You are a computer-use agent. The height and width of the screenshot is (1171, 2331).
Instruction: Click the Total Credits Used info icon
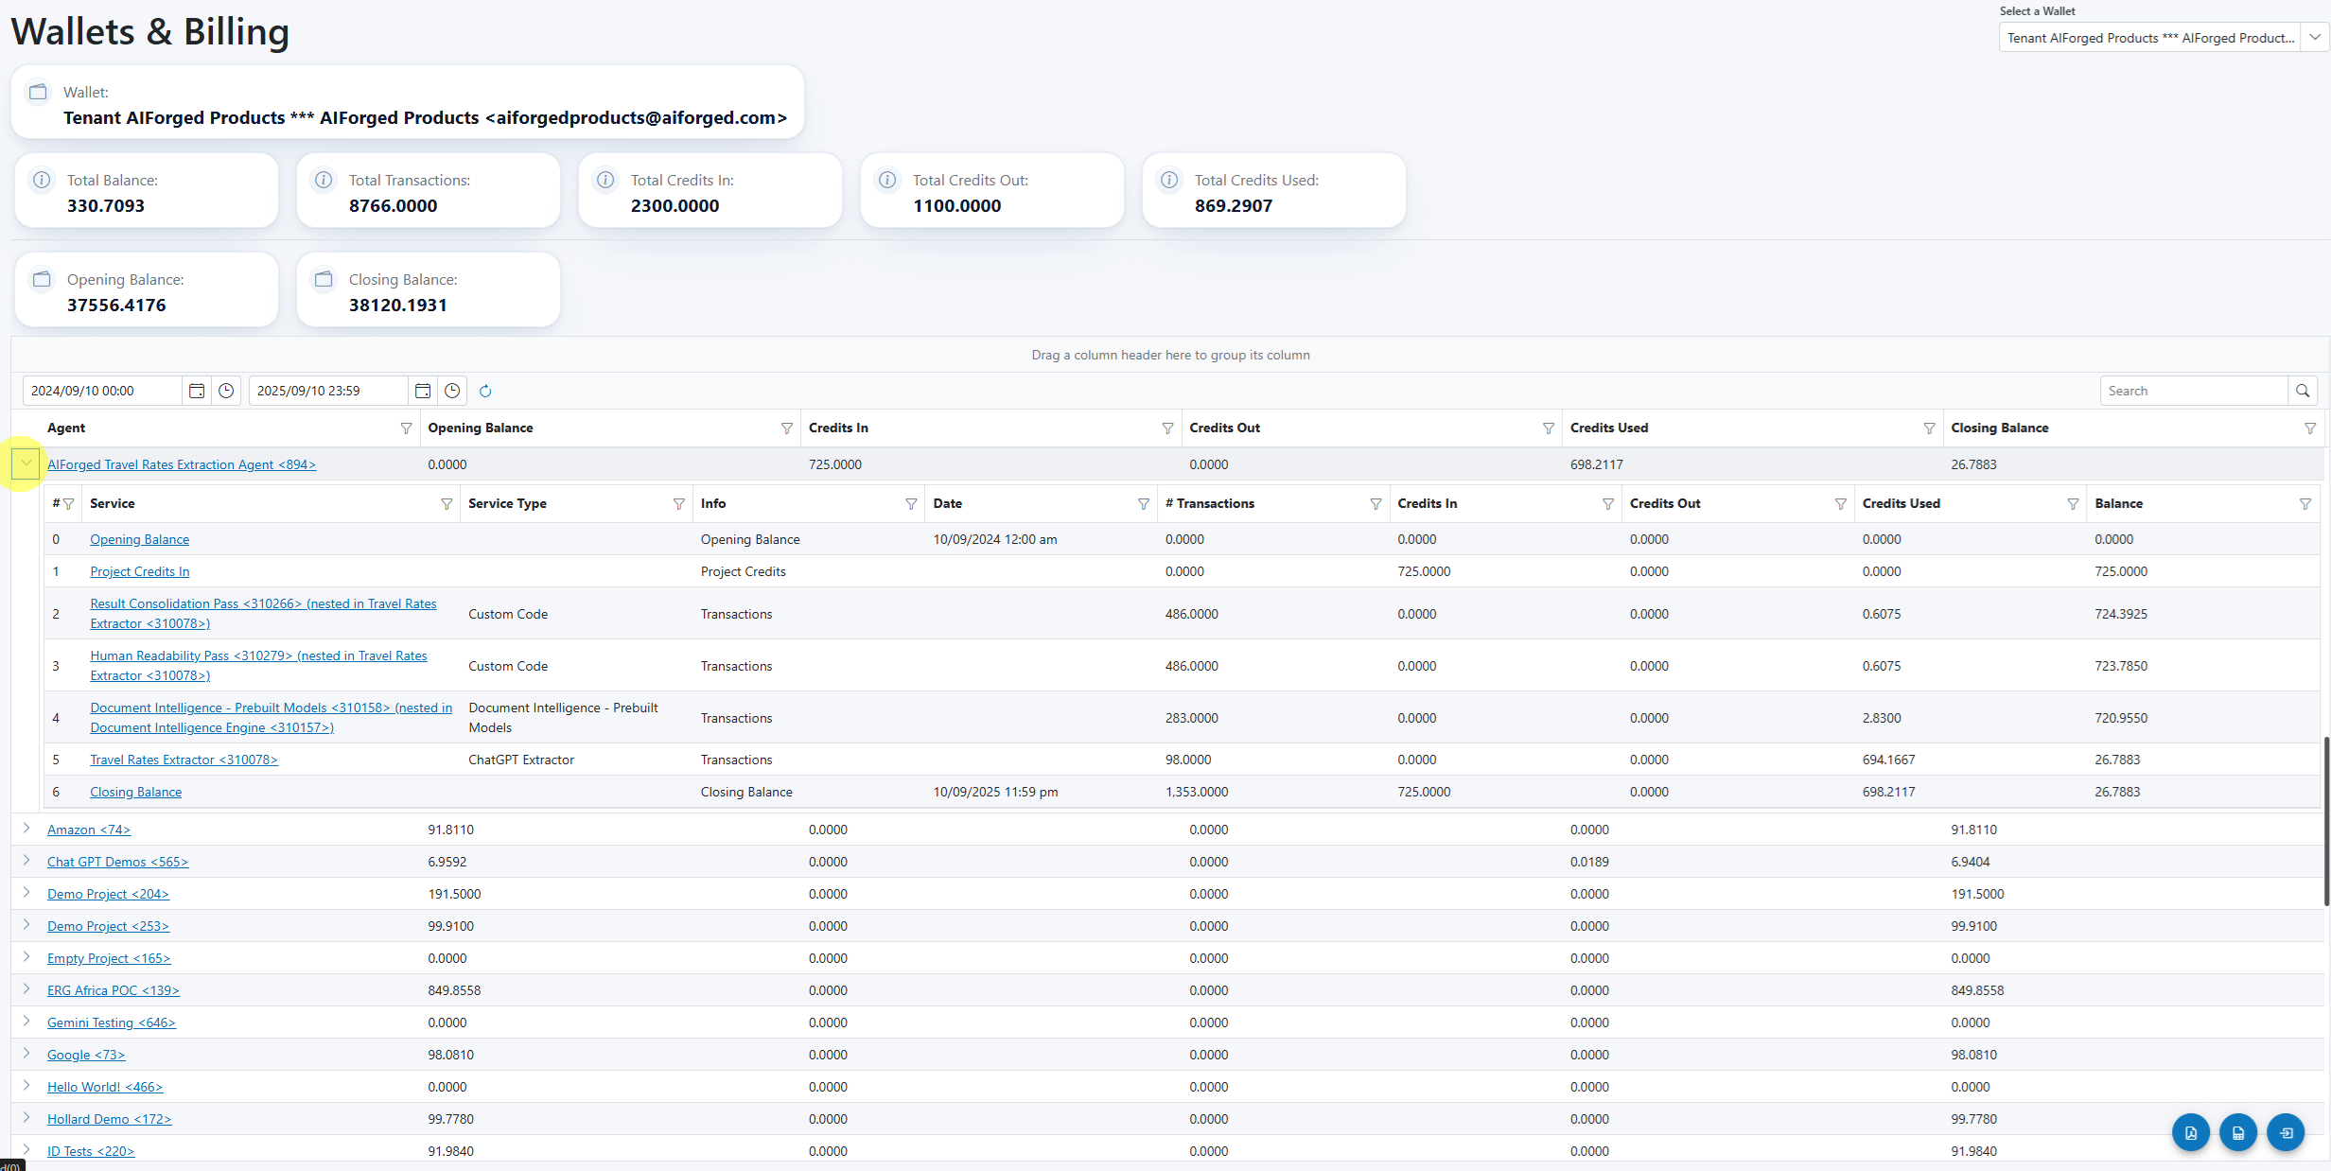pyautogui.click(x=1169, y=180)
